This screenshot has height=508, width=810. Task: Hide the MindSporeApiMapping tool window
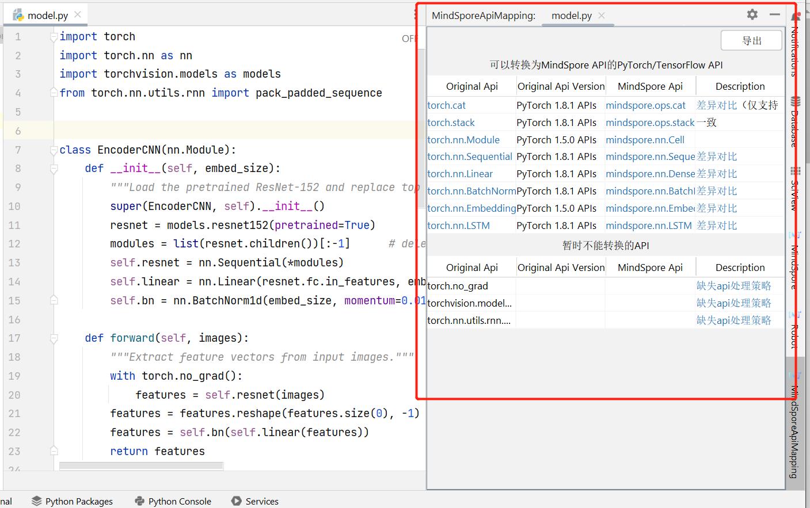(x=774, y=14)
